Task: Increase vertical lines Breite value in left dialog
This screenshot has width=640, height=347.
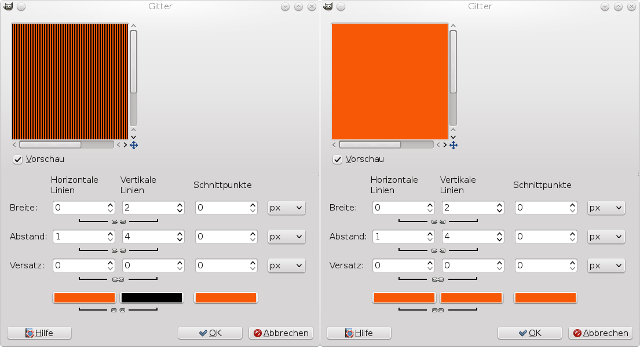Action: [180, 205]
